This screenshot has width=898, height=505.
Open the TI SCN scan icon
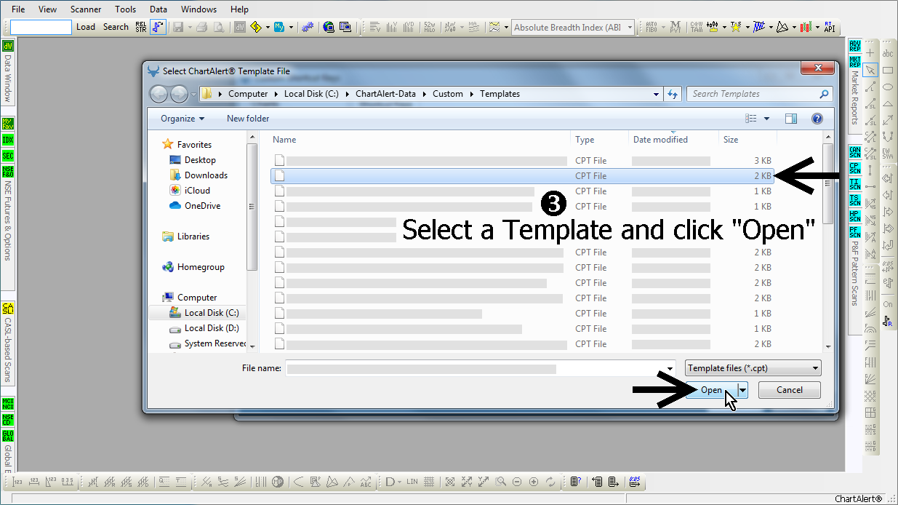pyautogui.click(x=854, y=184)
